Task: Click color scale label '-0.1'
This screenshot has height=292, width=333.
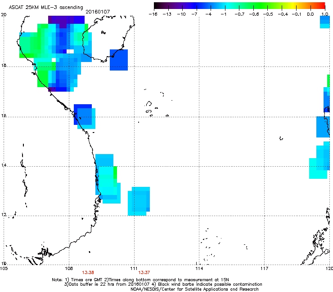Action: (x=297, y=14)
